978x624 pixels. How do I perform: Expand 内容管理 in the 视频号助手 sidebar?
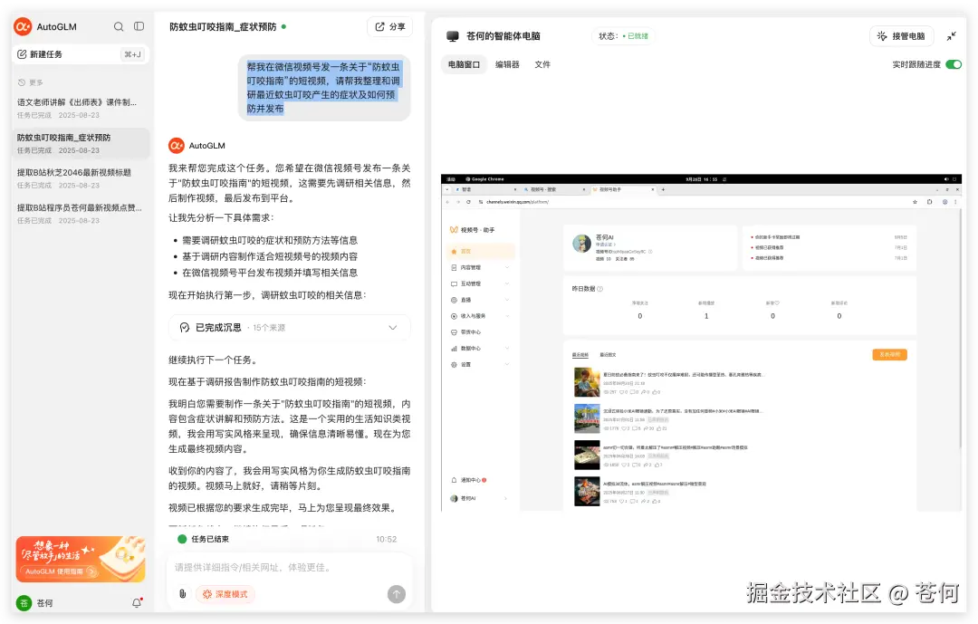click(x=482, y=267)
